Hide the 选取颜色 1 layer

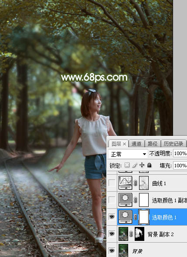click(x=112, y=217)
